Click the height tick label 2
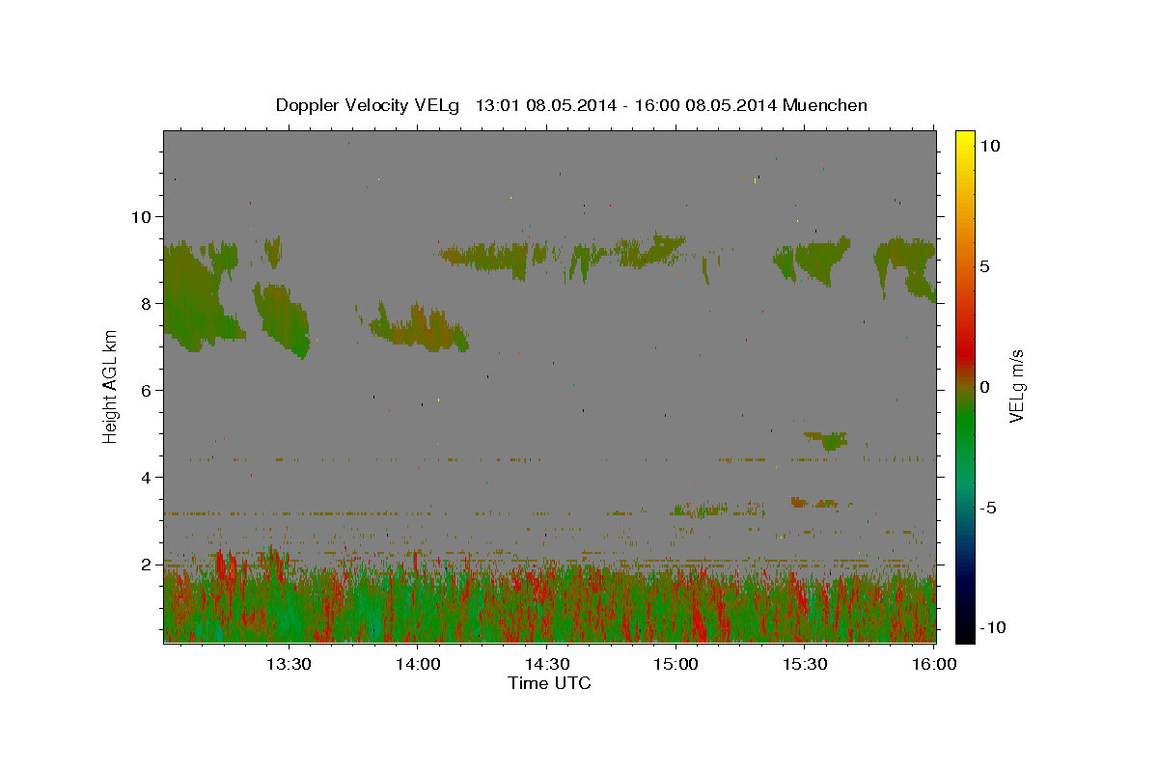The width and height of the screenshot is (1158, 772). click(x=146, y=564)
